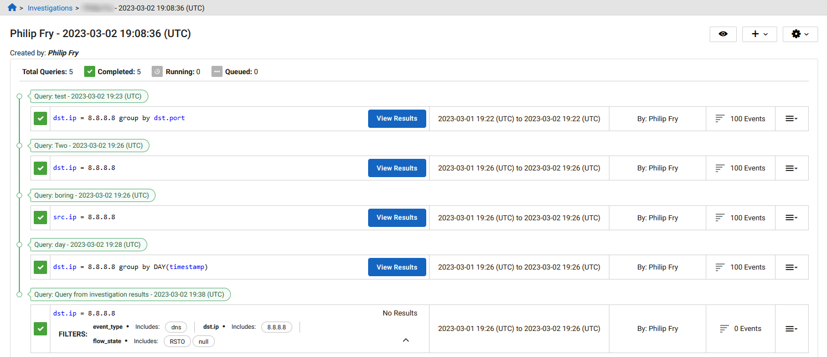827x357 pixels.
Task: Toggle the eye visibility button
Action: point(723,34)
